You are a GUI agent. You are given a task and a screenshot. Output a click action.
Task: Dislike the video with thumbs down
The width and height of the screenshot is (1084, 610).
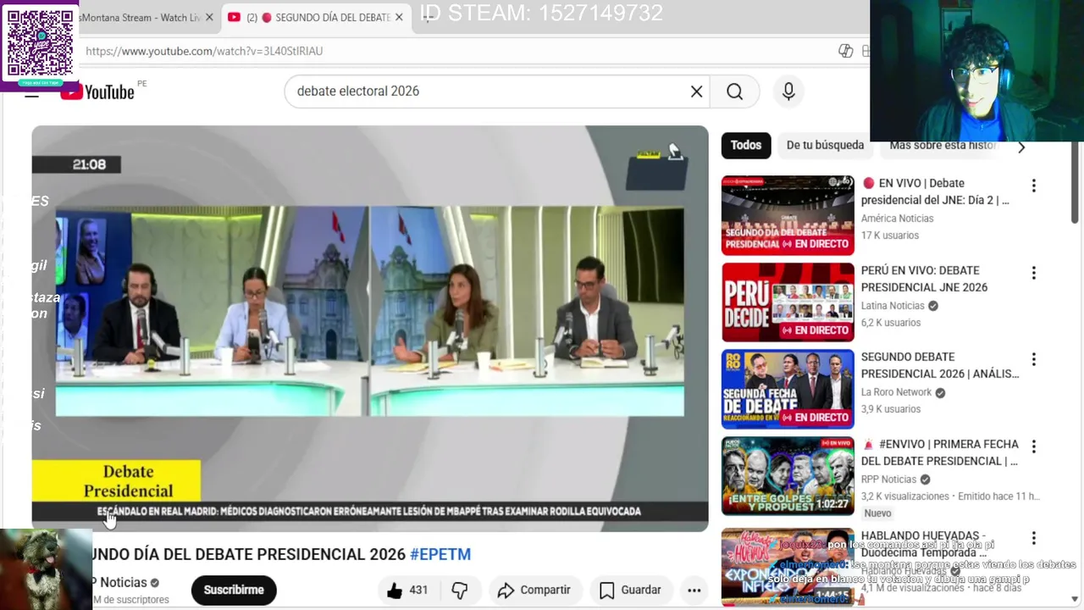460,591
